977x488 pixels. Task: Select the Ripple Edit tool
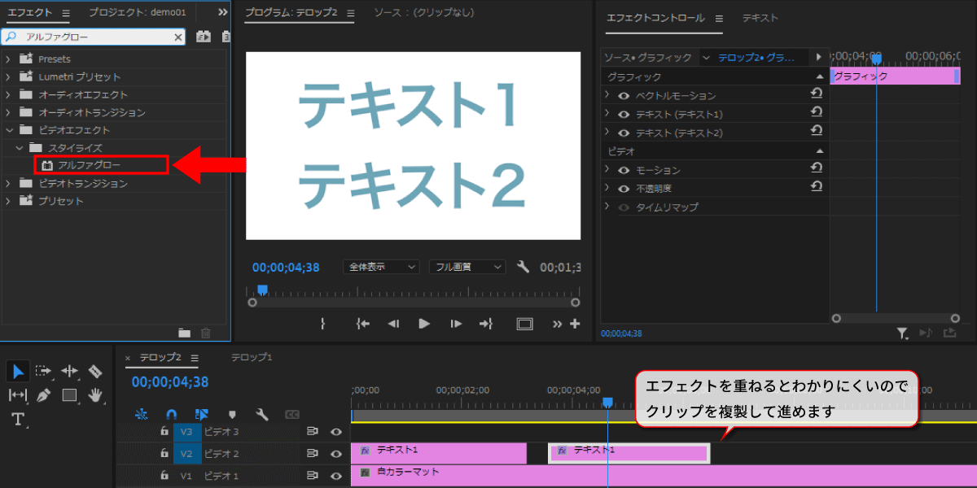(69, 372)
